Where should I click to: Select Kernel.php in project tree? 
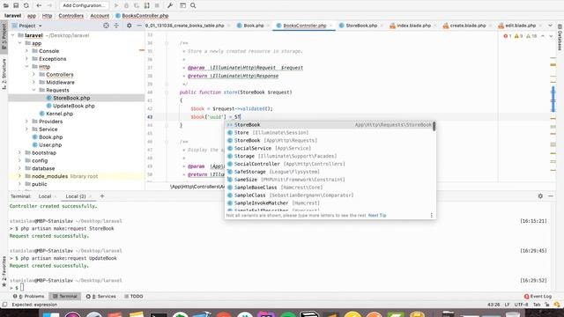click(x=59, y=114)
